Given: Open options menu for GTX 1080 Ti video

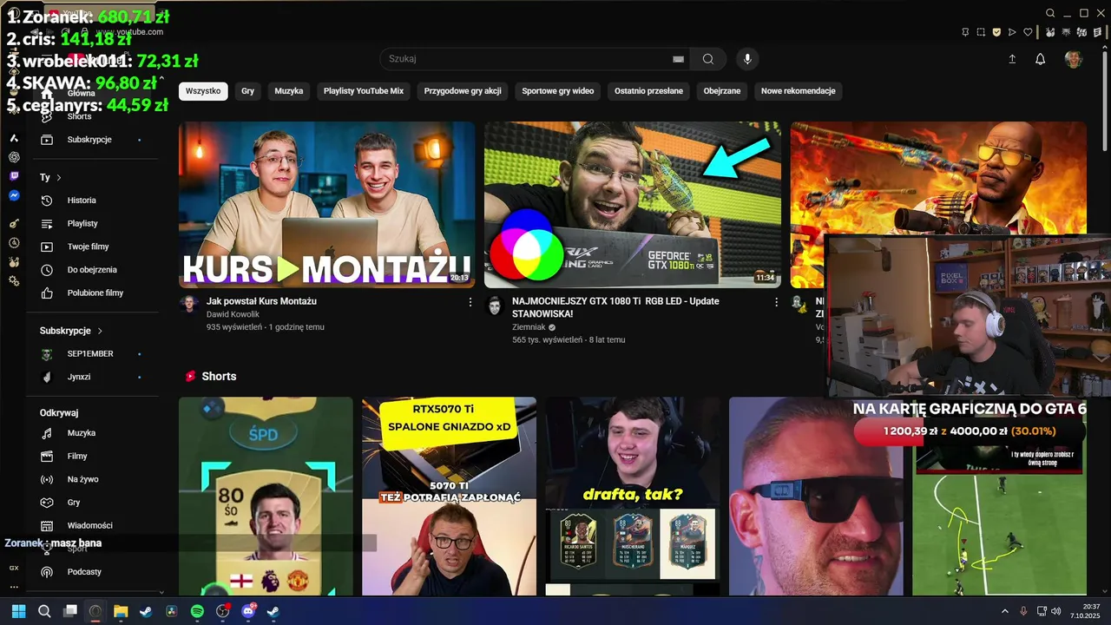Looking at the screenshot, I should tap(776, 302).
